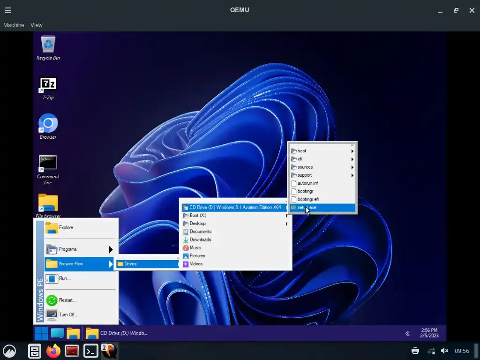Open the Videos folder entry

pyautogui.click(x=234, y=264)
